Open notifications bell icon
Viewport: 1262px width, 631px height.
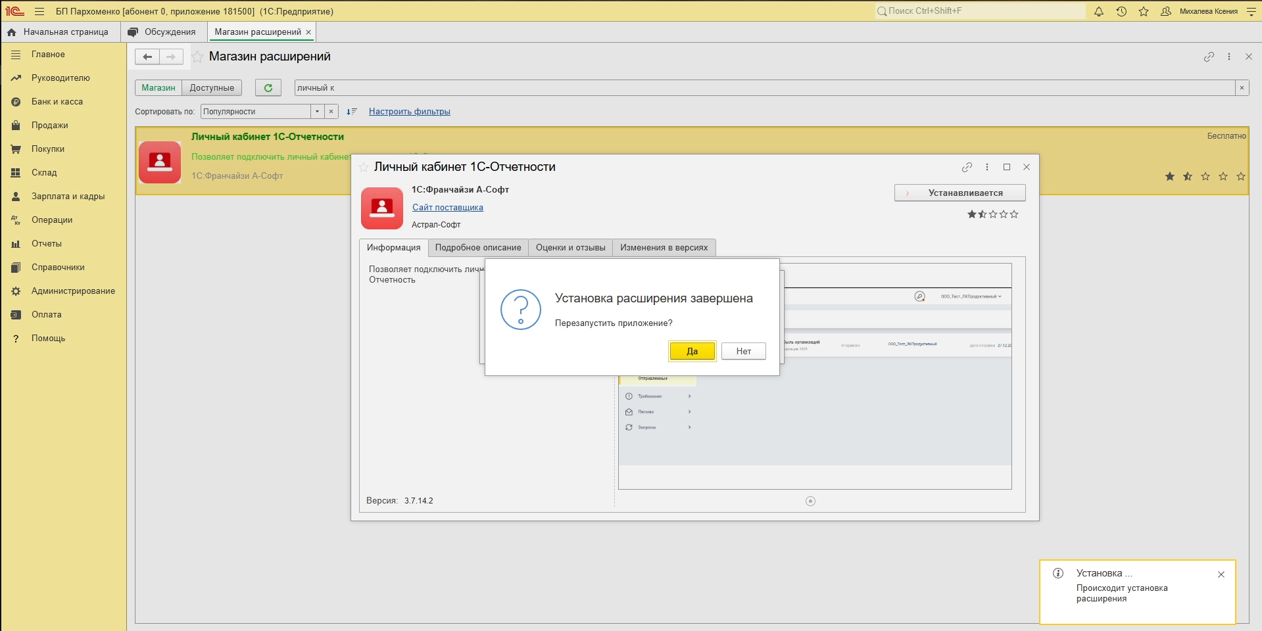(1099, 11)
